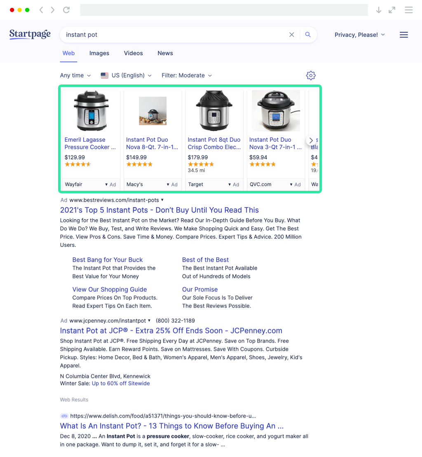Expand the Wayfair ad info arrow
The width and height of the screenshot is (422, 457).
106,185
